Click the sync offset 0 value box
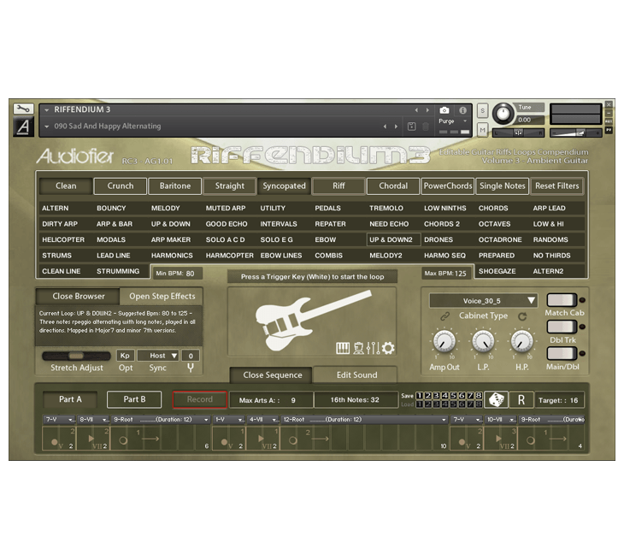This screenshot has height=560, width=624. 191,356
